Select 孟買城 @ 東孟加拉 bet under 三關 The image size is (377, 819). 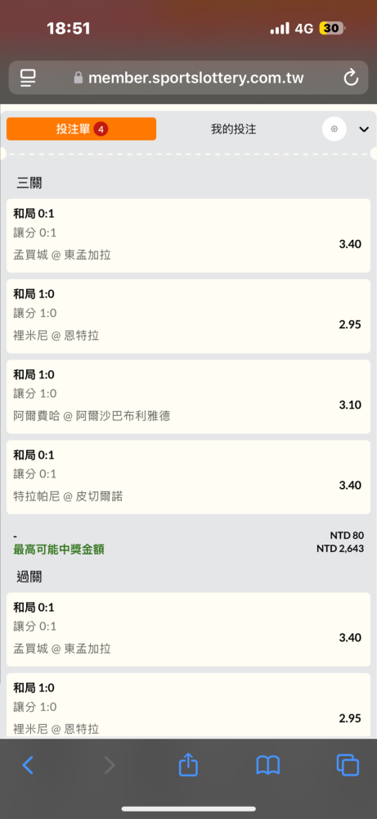(x=188, y=236)
